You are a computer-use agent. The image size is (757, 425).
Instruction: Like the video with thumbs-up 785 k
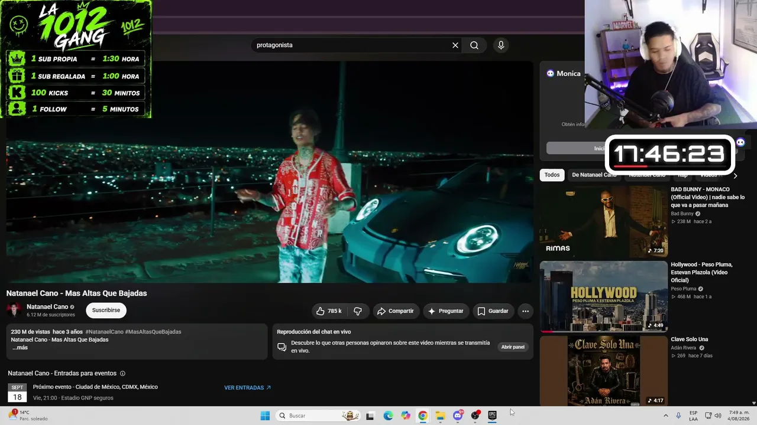pyautogui.click(x=329, y=311)
